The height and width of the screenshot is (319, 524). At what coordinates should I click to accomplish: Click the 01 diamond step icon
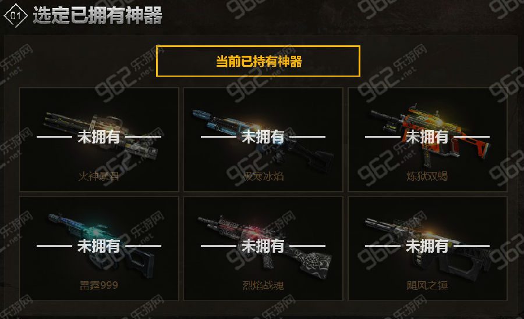tap(15, 15)
